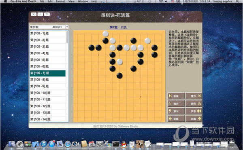Click the problem list scrollbar thumb
Viewport: 243px width, 150px height.
[x=67, y=37]
